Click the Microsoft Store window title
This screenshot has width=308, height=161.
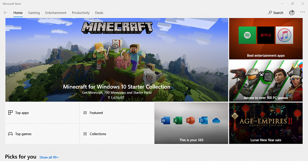pyautogui.click(x=12, y=4)
